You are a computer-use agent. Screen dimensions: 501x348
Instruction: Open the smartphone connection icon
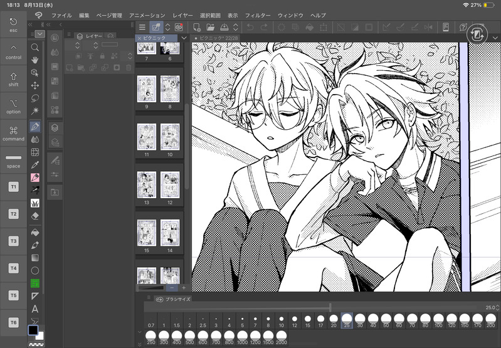click(446, 27)
